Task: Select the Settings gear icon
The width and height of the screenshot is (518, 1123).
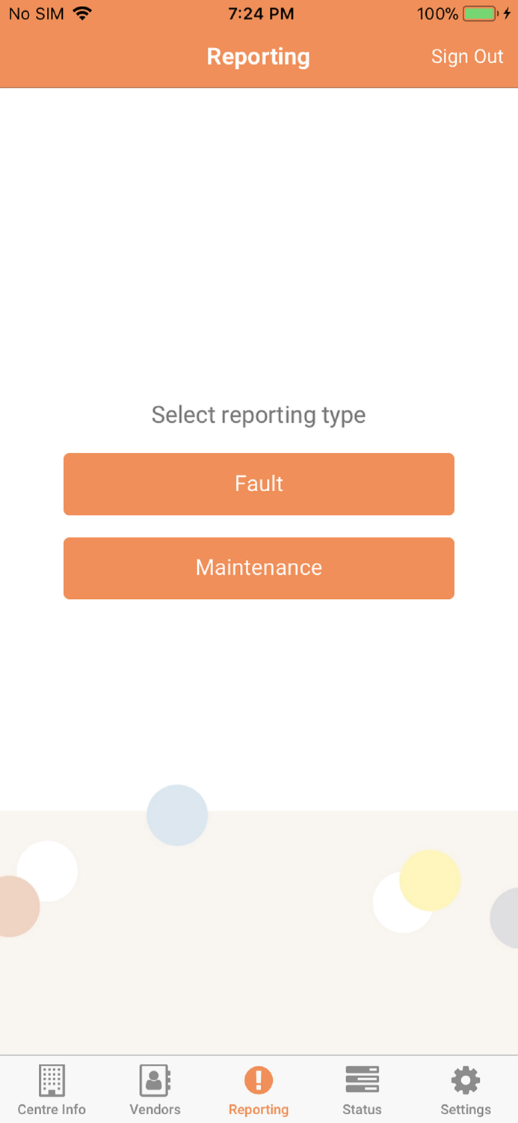Action: click(x=465, y=1080)
